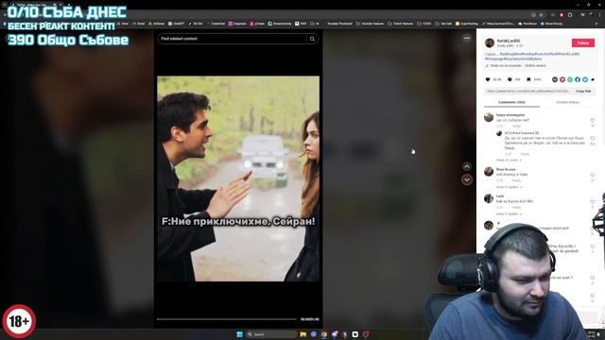Expand View more replies under first reply
The image size is (605, 340).
[509, 160]
